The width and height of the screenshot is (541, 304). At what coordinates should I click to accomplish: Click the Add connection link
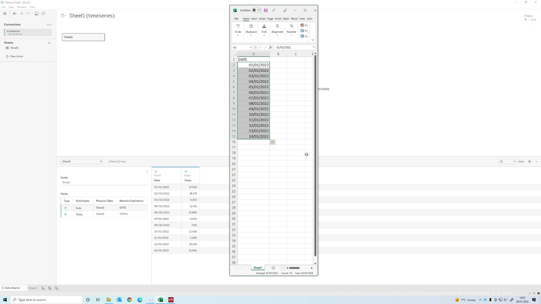[49, 25]
